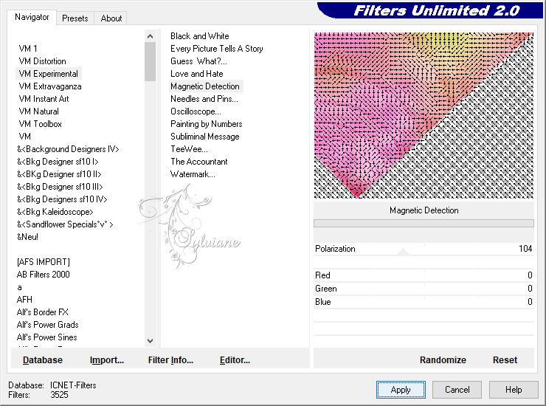Viewport: 546px width, 406px height.
Task: Click the Database button
Action: point(43,359)
